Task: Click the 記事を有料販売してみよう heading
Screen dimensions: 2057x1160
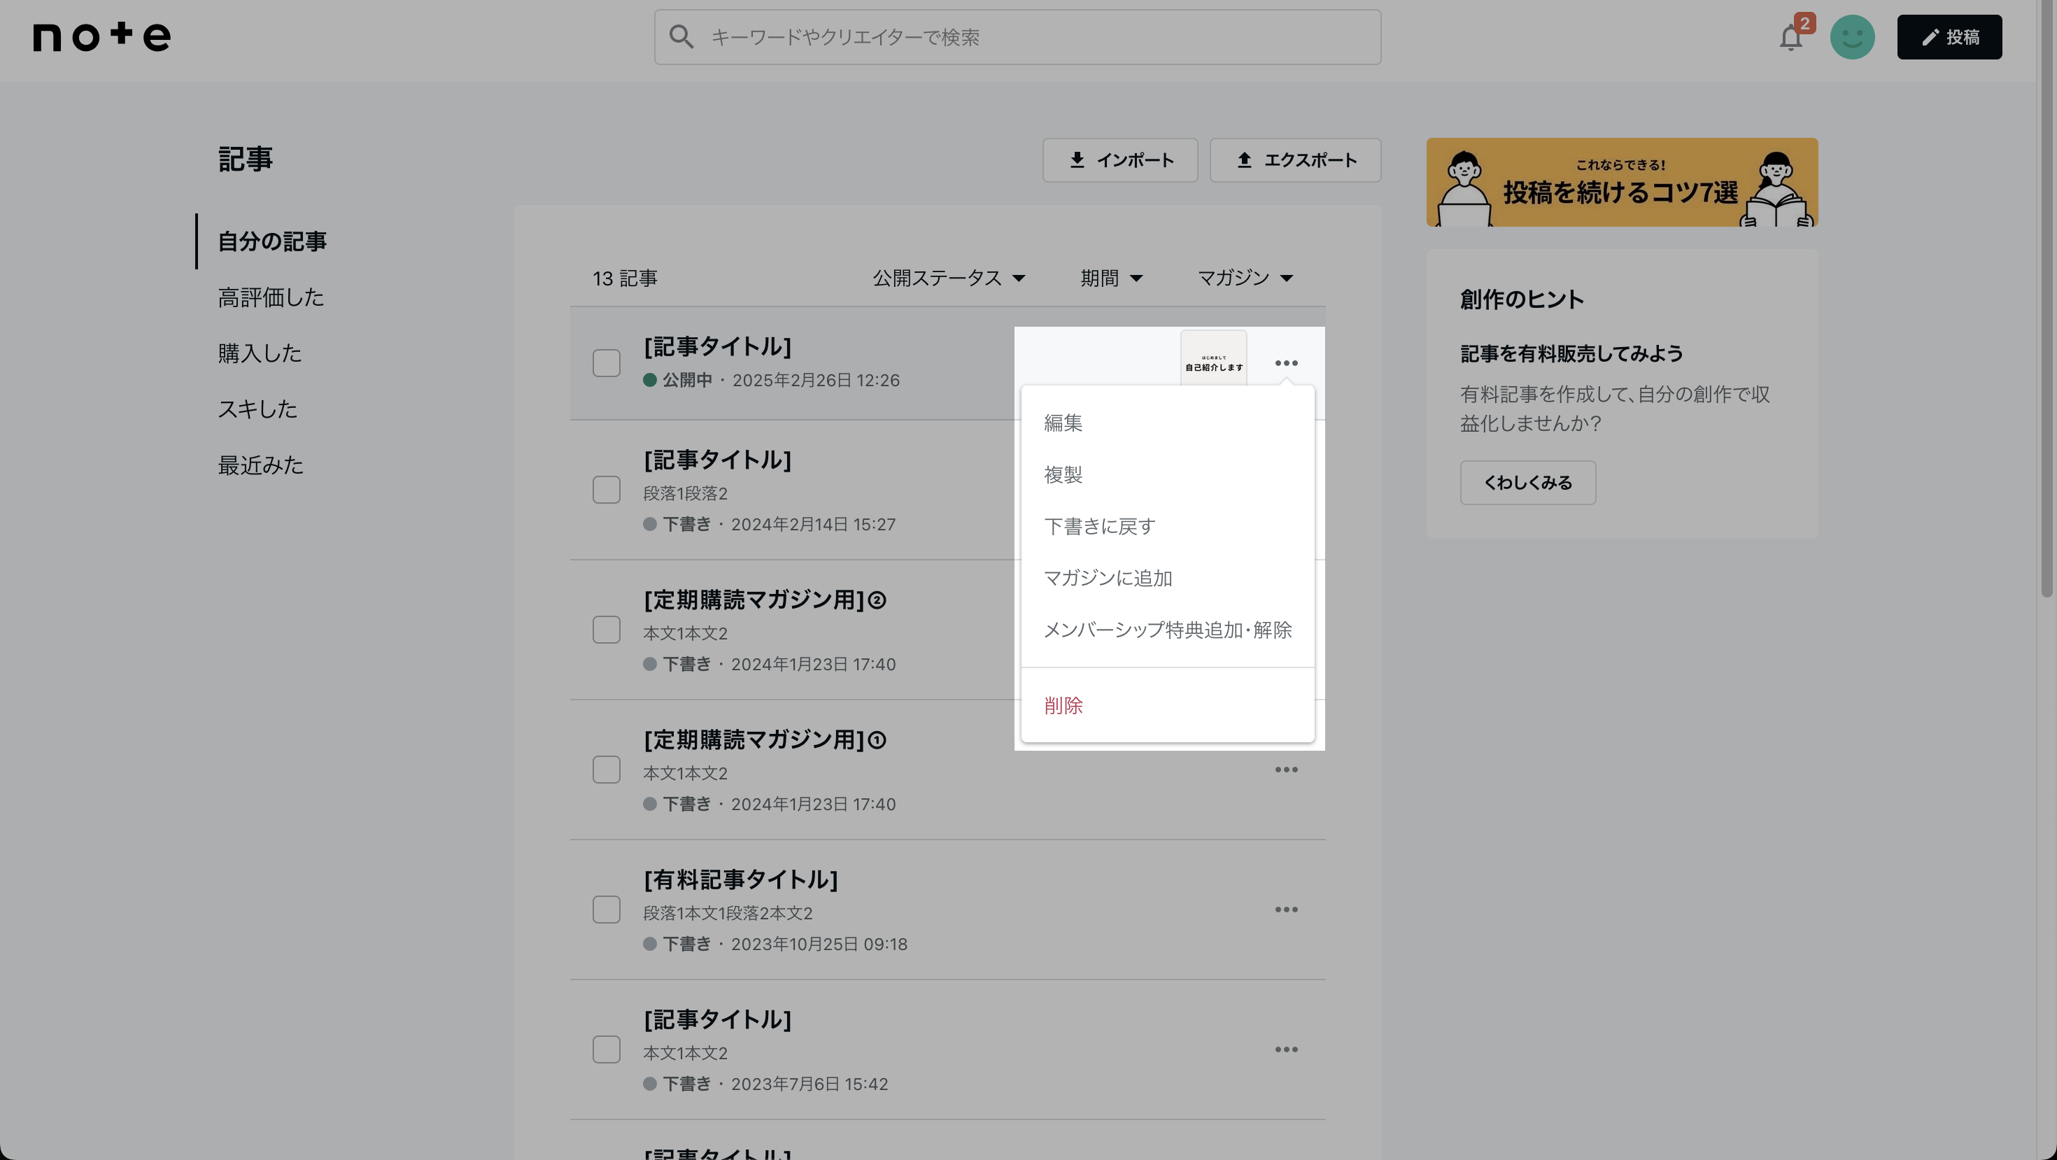Action: 1571,353
